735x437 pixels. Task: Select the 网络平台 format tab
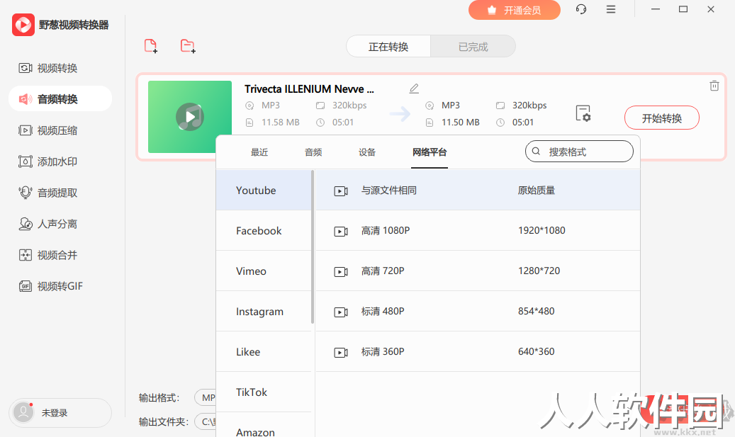click(430, 152)
